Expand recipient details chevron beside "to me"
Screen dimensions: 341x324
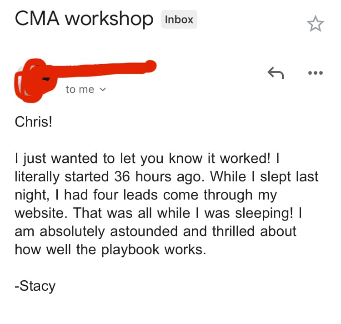pos(102,90)
